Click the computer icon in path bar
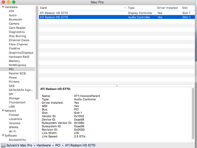Viewport: 197px width, 148px height. 3,145
